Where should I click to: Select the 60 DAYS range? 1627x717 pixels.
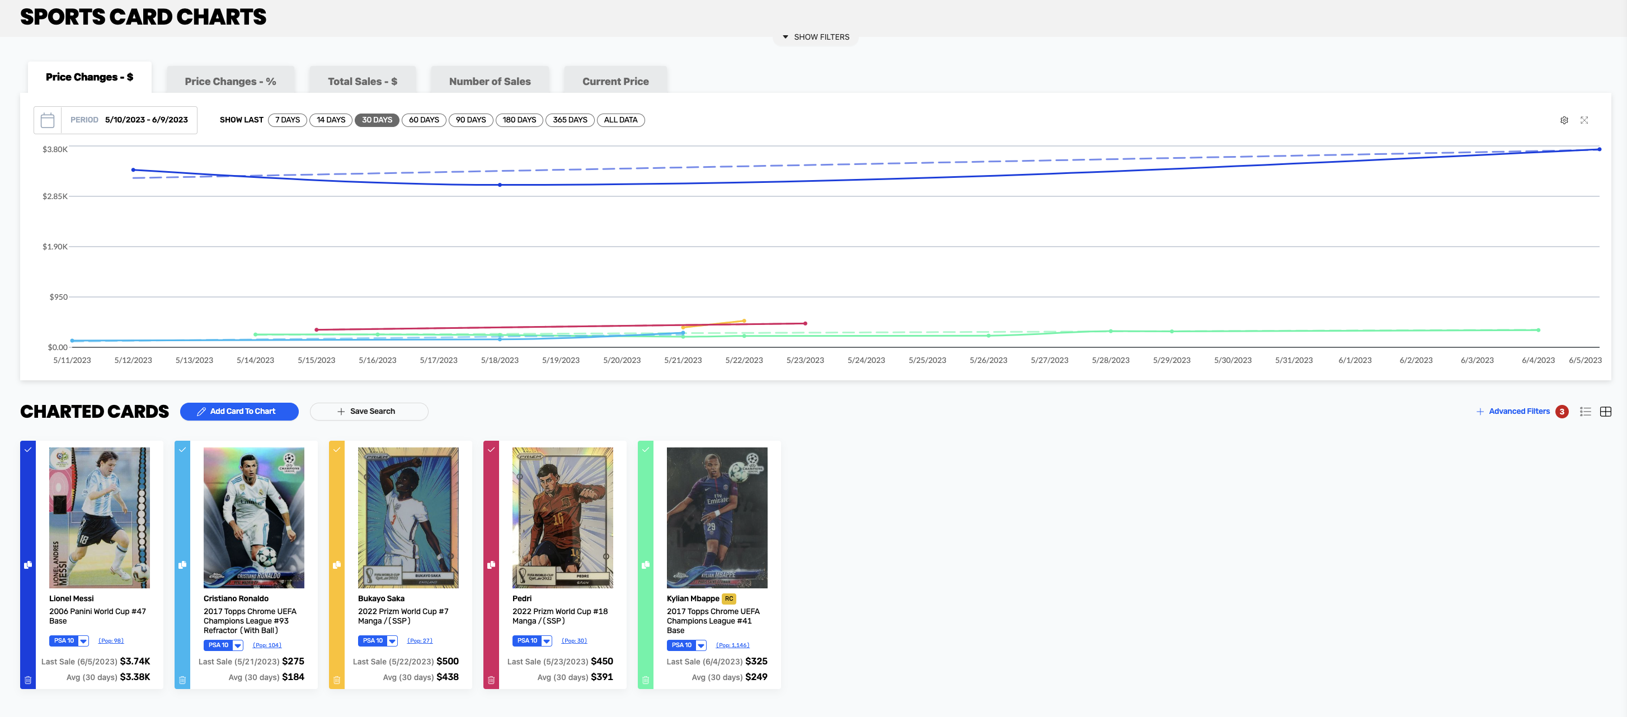coord(424,120)
